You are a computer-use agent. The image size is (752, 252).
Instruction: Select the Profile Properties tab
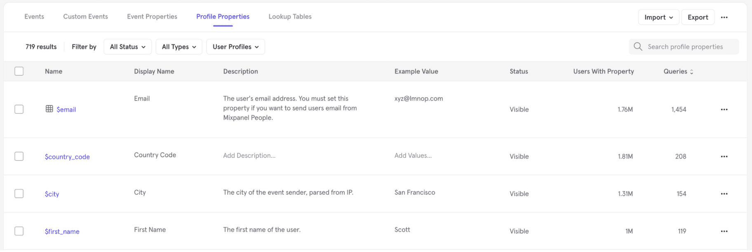tap(223, 16)
